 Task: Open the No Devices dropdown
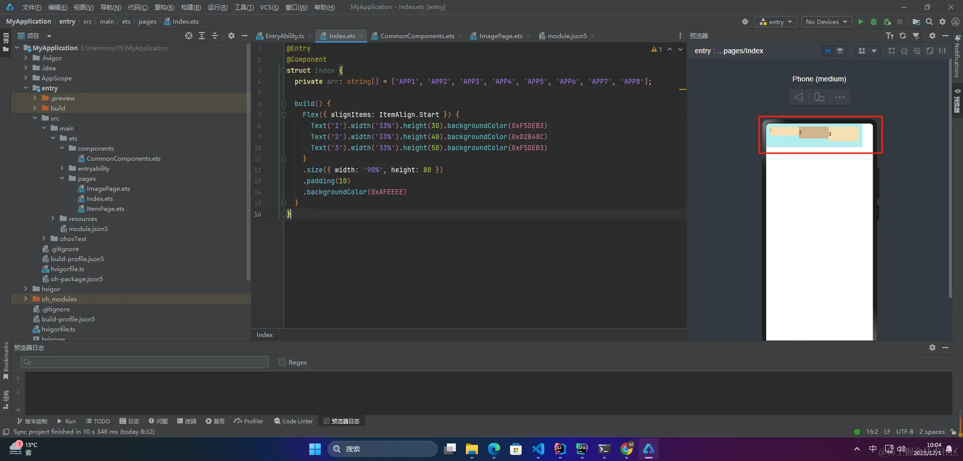coord(826,22)
